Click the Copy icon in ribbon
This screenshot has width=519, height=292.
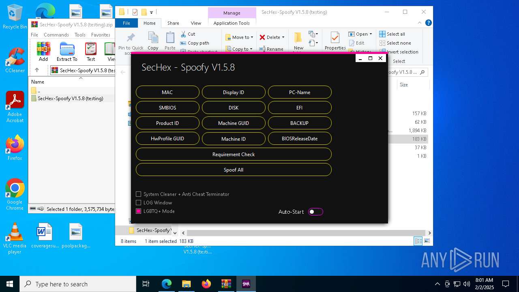[153, 38]
